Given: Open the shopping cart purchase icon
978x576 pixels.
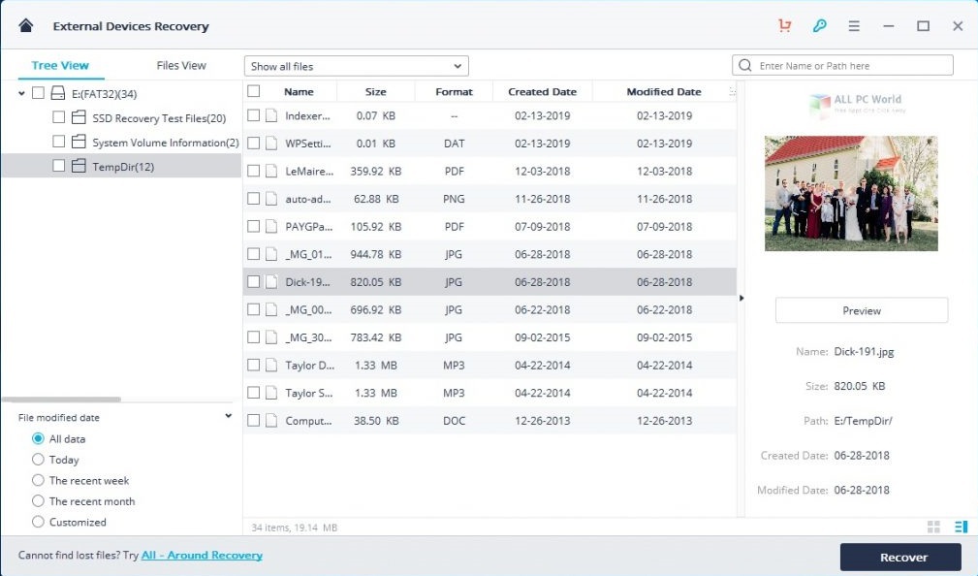Looking at the screenshot, I should [x=783, y=25].
